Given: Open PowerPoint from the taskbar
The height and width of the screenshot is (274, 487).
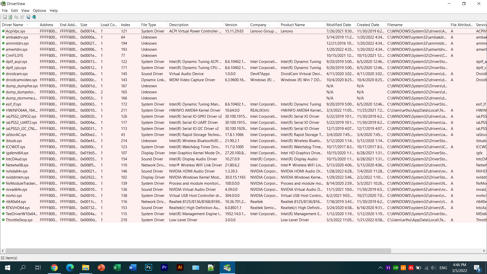Looking at the screenshot, I should [x=101, y=268].
